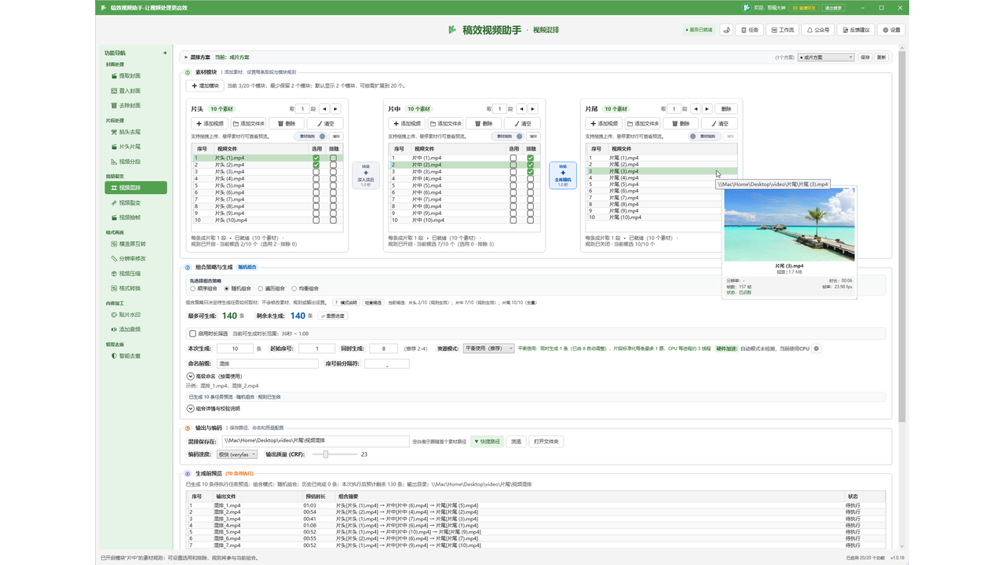Click hardware acceleration gear icon

[817, 348]
